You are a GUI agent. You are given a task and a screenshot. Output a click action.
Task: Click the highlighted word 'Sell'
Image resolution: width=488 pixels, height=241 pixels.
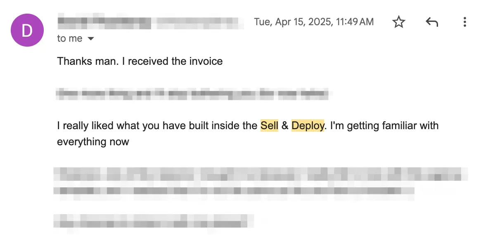point(269,125)
